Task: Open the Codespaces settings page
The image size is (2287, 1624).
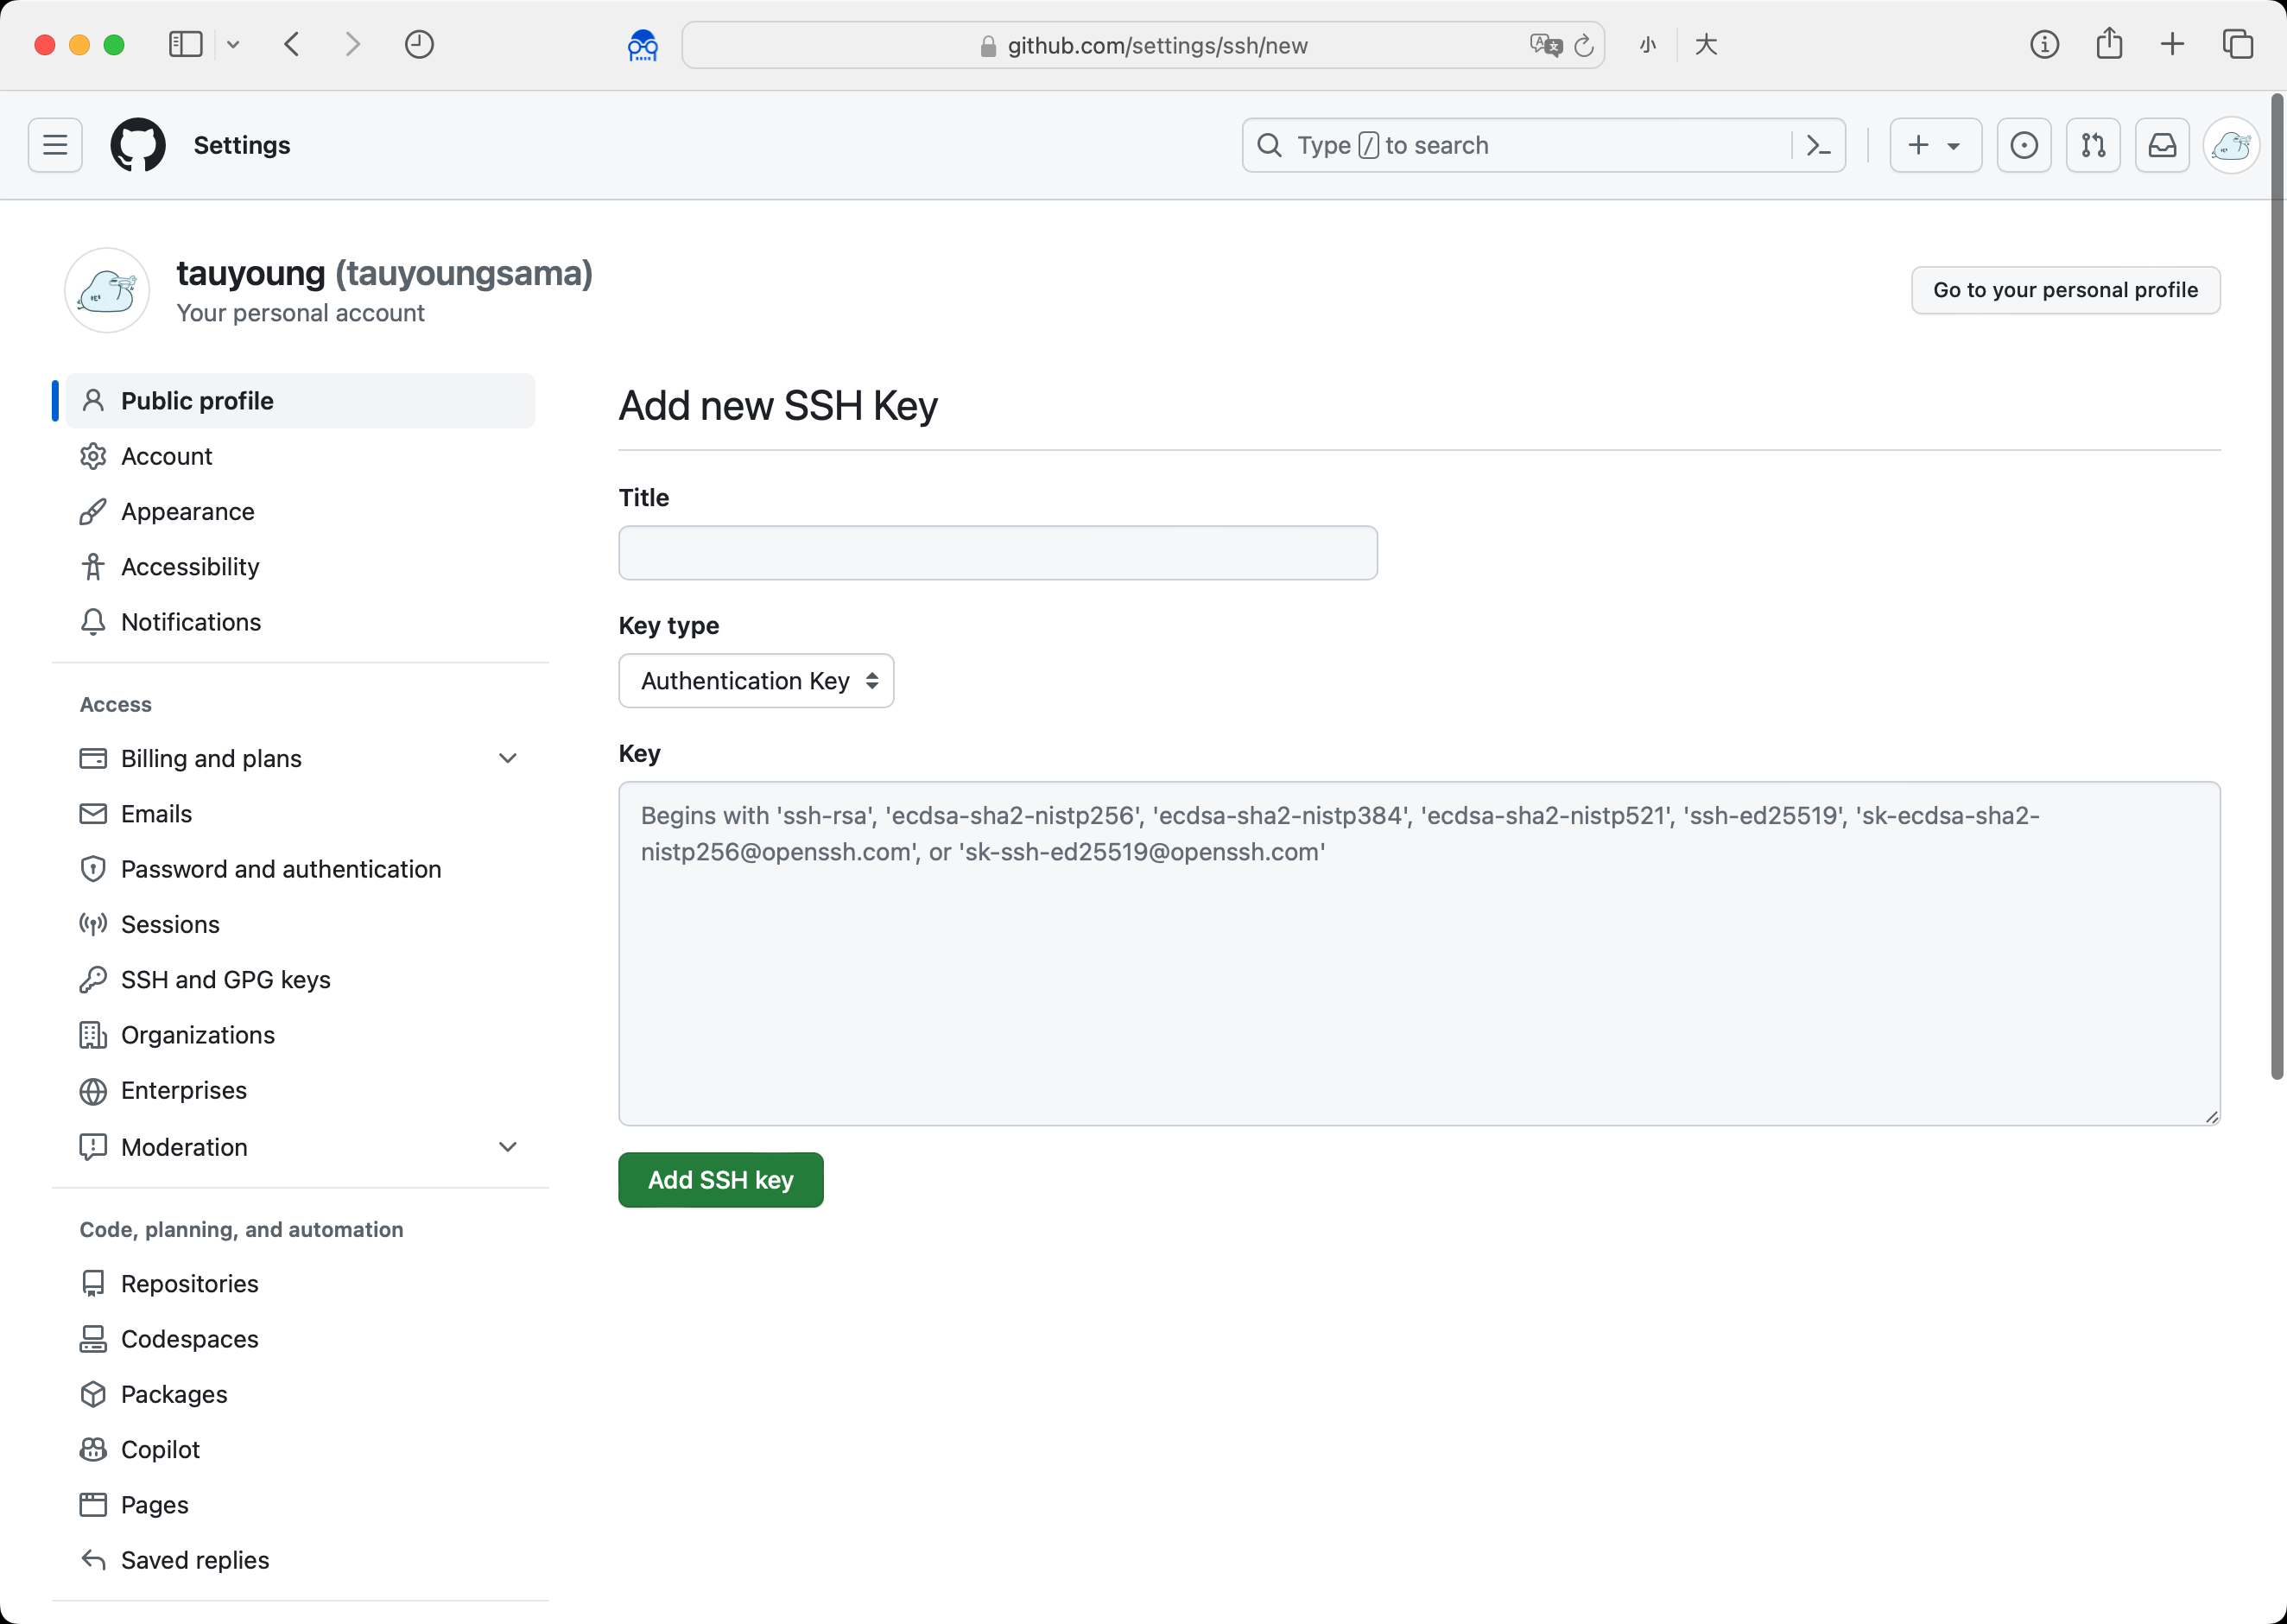Action: coord(189,1338)
